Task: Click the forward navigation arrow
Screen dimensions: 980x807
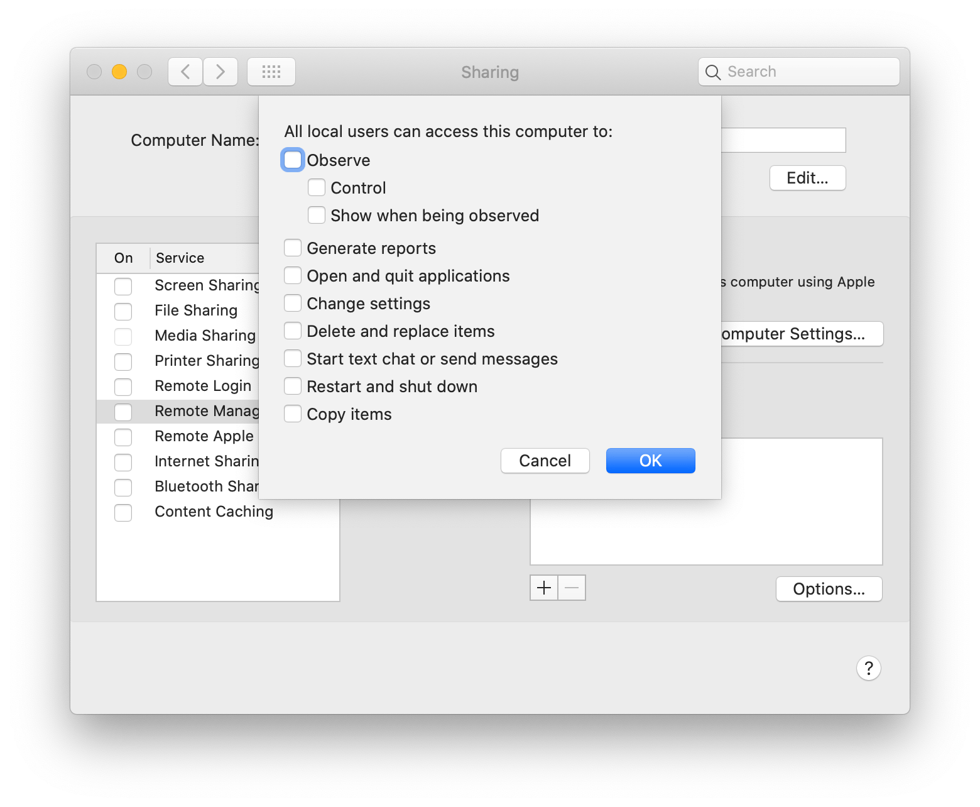Action: pyautogui.click(x=220, y=72)
